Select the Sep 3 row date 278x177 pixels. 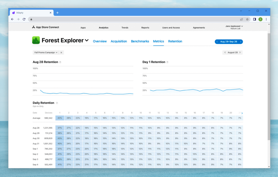(x=36, y=159)
